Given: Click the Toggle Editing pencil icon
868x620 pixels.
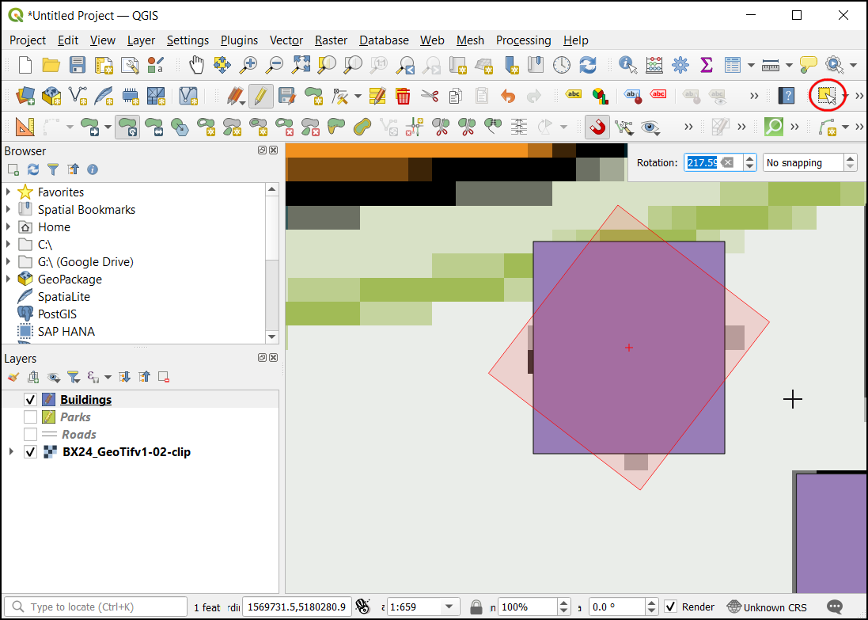Looking at the screenshot, I should pos(260,96).
